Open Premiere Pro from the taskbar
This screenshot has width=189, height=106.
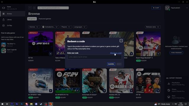[x=12, y=104]
